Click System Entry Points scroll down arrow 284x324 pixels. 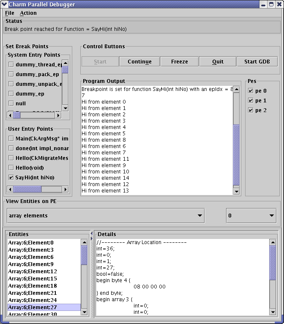pos(65,108)
